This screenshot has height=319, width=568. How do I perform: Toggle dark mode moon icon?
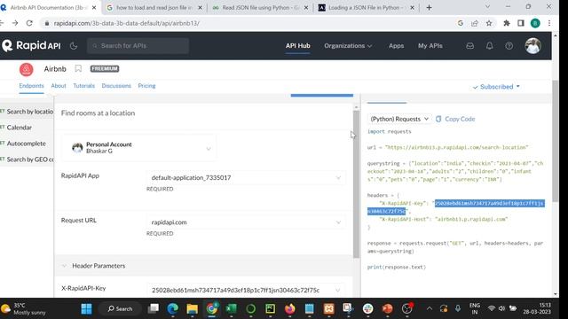[x=74, y=46]
